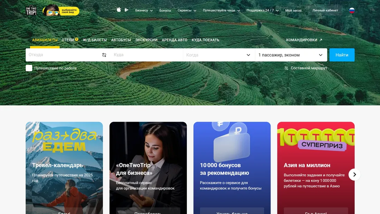This screenshot has height=214, width=380.
Task: Expand the Поддержка 24 / 7 menu
Action: 263,10
